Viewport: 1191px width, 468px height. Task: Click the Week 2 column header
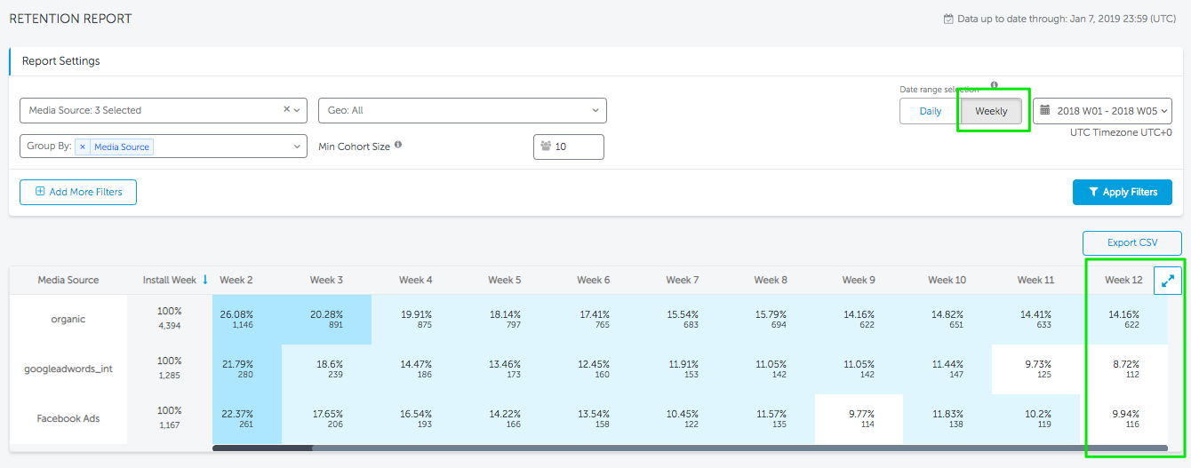(x=236, y=280)
